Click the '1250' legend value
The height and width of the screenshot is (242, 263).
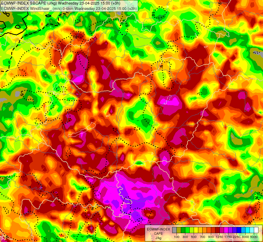pyautogui.click(x=219, y=237)
